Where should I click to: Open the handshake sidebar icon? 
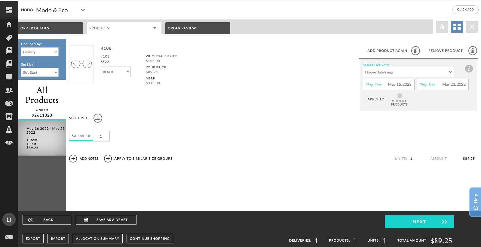9,143
